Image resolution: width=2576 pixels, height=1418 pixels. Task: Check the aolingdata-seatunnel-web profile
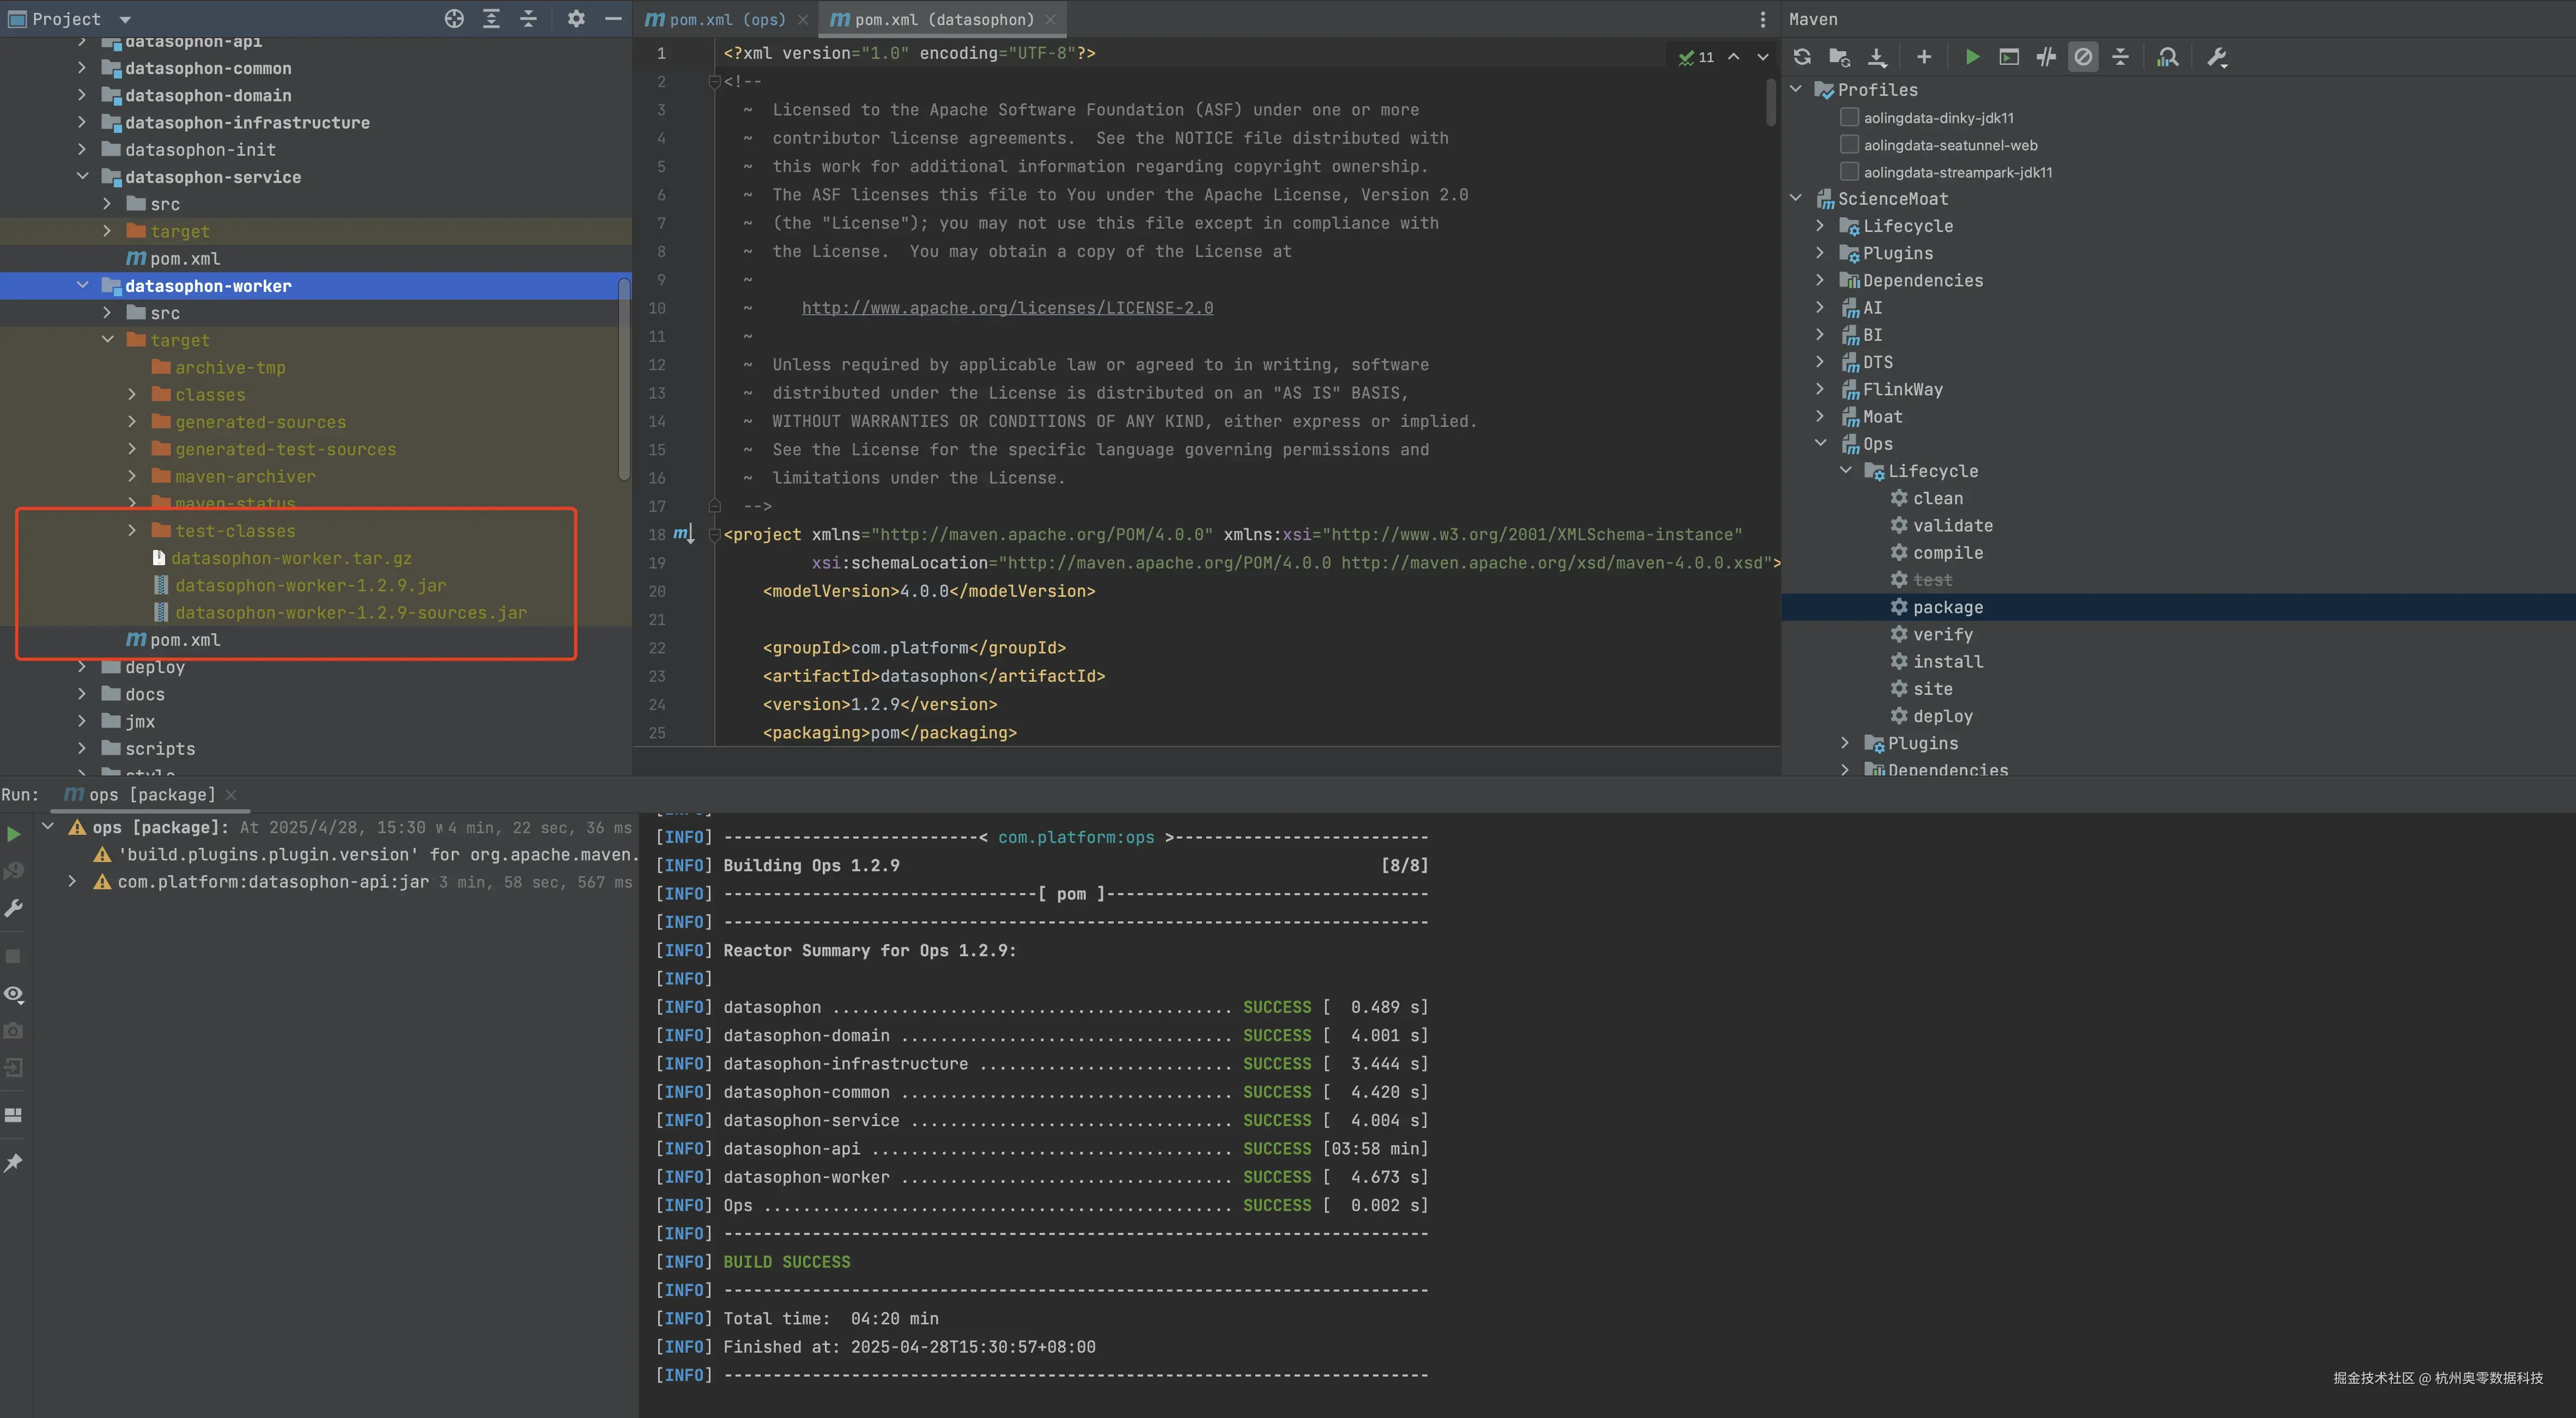click(1850, 145)
